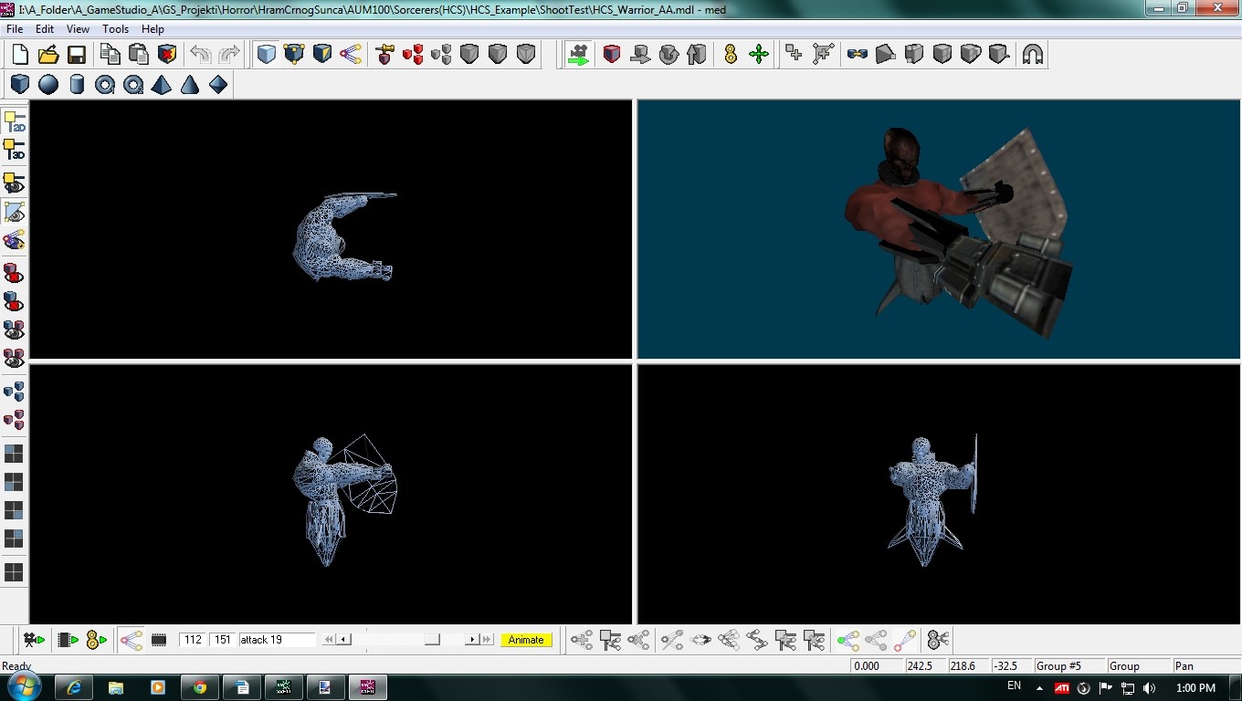The image size is (1242, 701).
Task: Click the Internet Explorer taskbar icon
Action: [x=75, y=687]
